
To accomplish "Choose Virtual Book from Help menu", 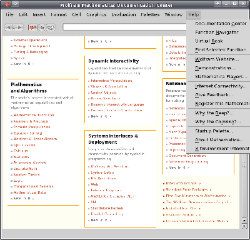I will pyautogui.click(x=219, y=41).
